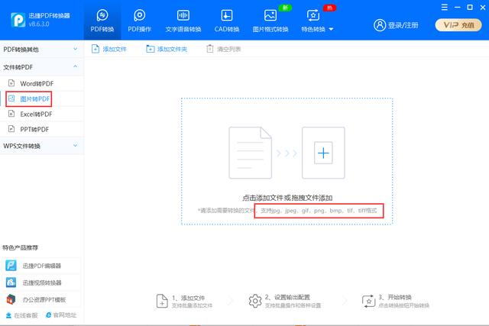Expand the PDF转换其他 section chevron
Image resolution: width=489 pixels, height=326 pixels.
(x=75, y=49)
